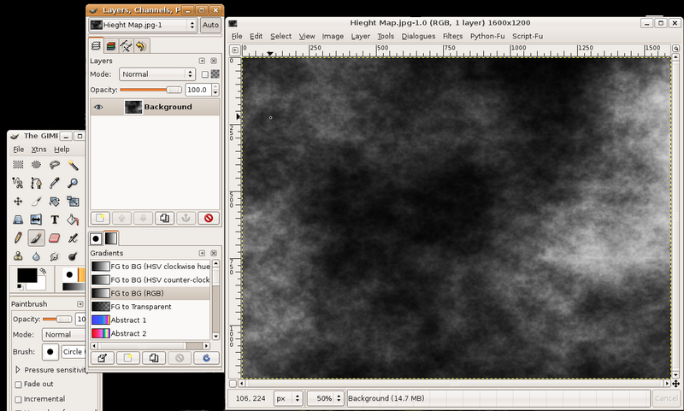
Task: Select the Blur/Sharpen droplet tool
Action: [x=36, y=256]
